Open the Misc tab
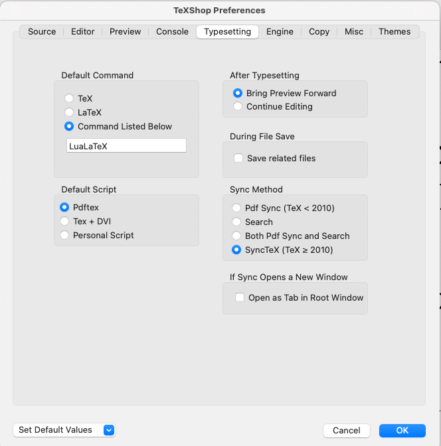Image resolution: width=441 pixels, height=446 pixels. click(354, 32)
